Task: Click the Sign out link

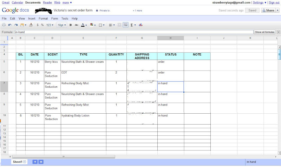Action: [274, 2]
